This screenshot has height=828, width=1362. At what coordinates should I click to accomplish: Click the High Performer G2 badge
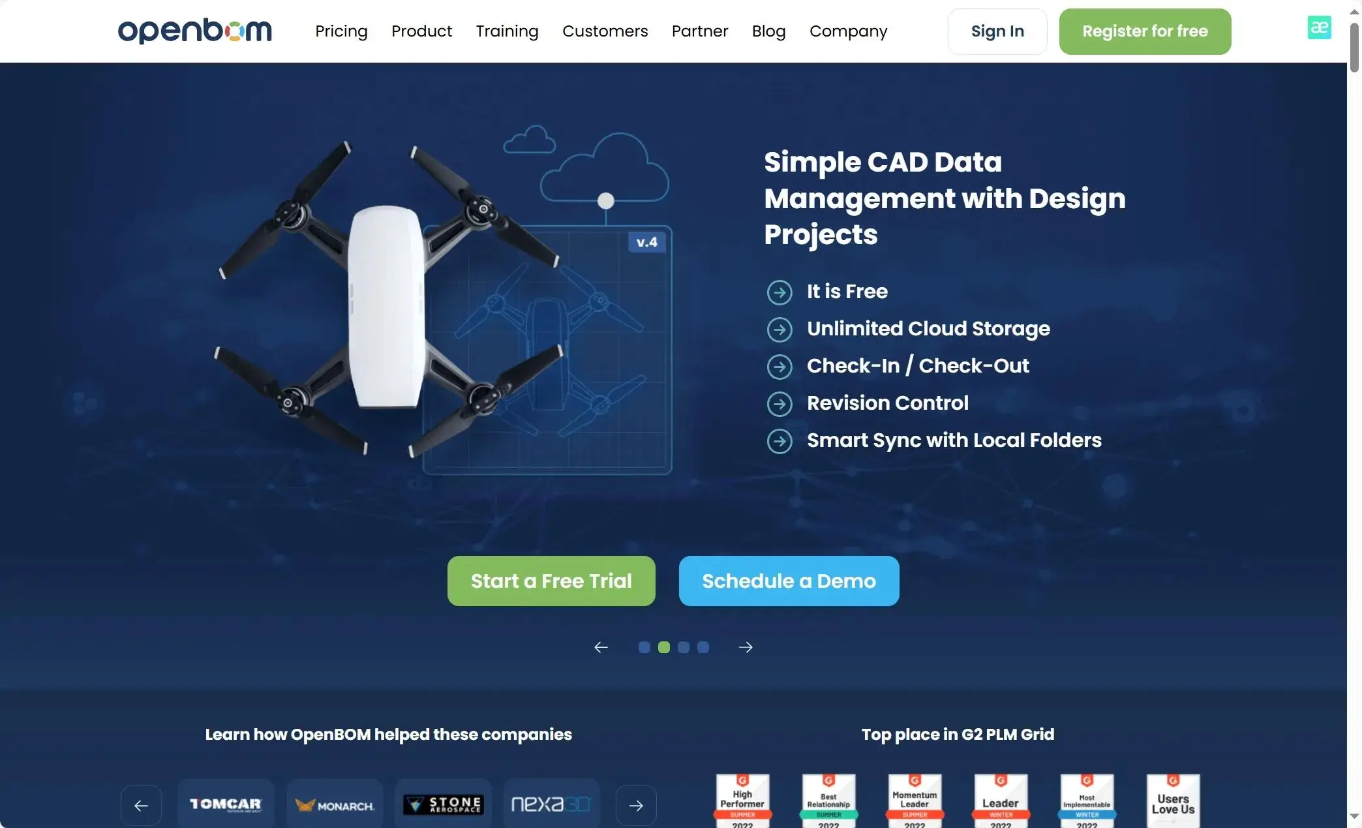[x=742, y=801]
